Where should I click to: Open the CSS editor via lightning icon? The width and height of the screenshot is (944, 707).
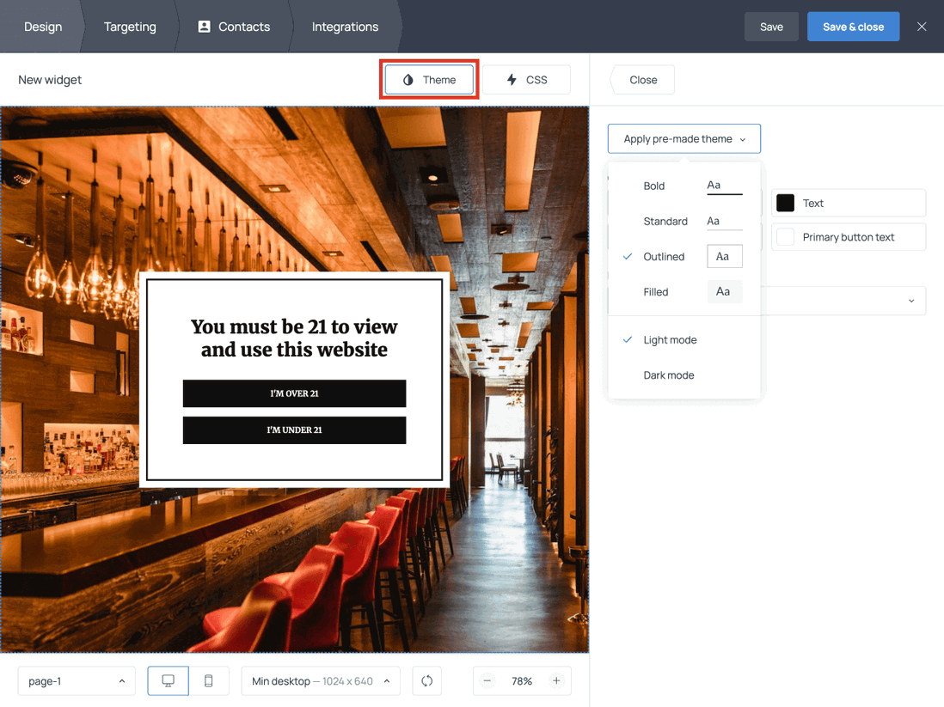[511, 79]
